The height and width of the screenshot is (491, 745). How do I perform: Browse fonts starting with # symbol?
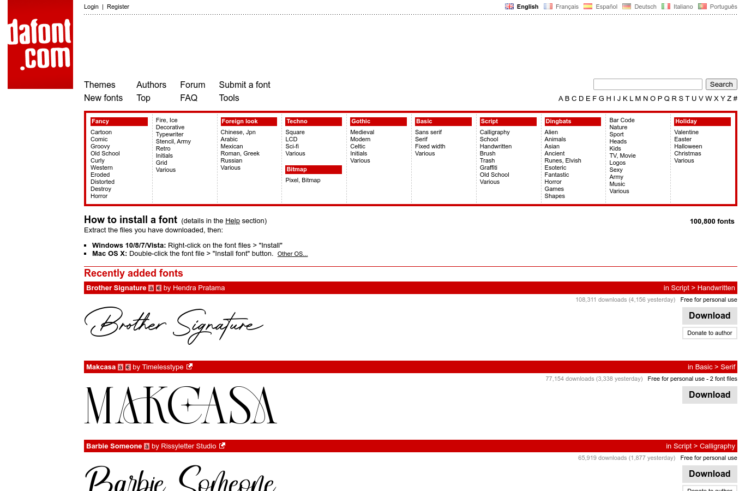735,99
